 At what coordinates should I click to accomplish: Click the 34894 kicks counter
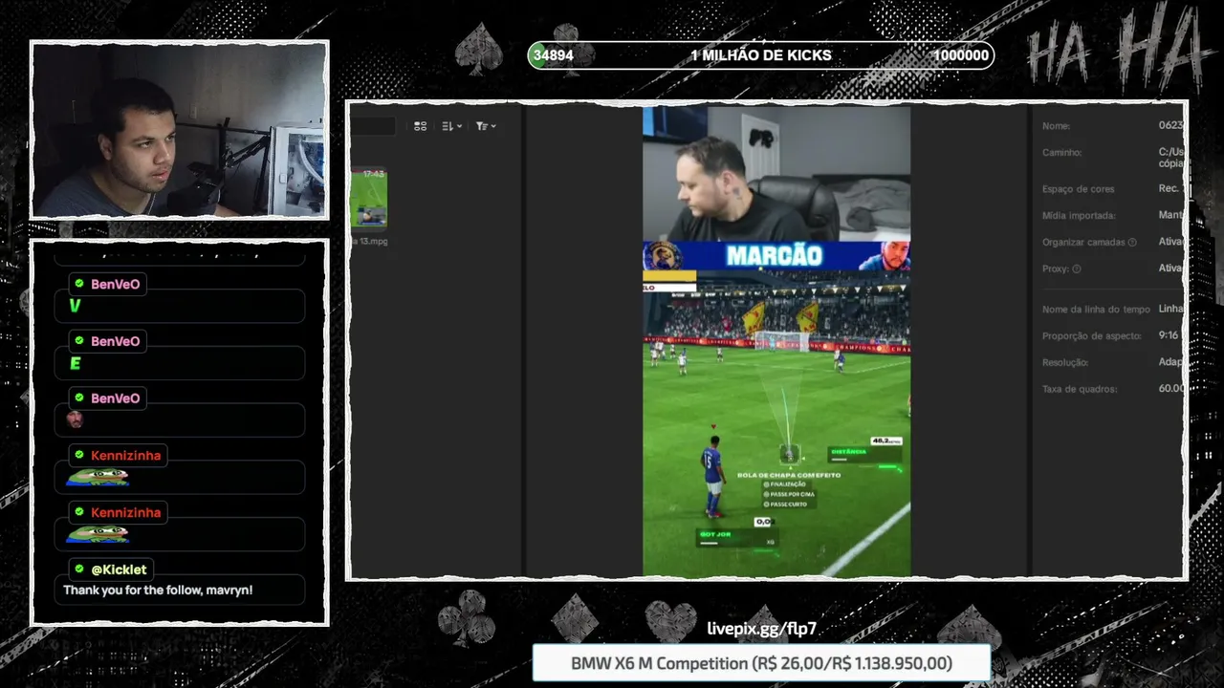pyautogui.click(x=554, y=55)
